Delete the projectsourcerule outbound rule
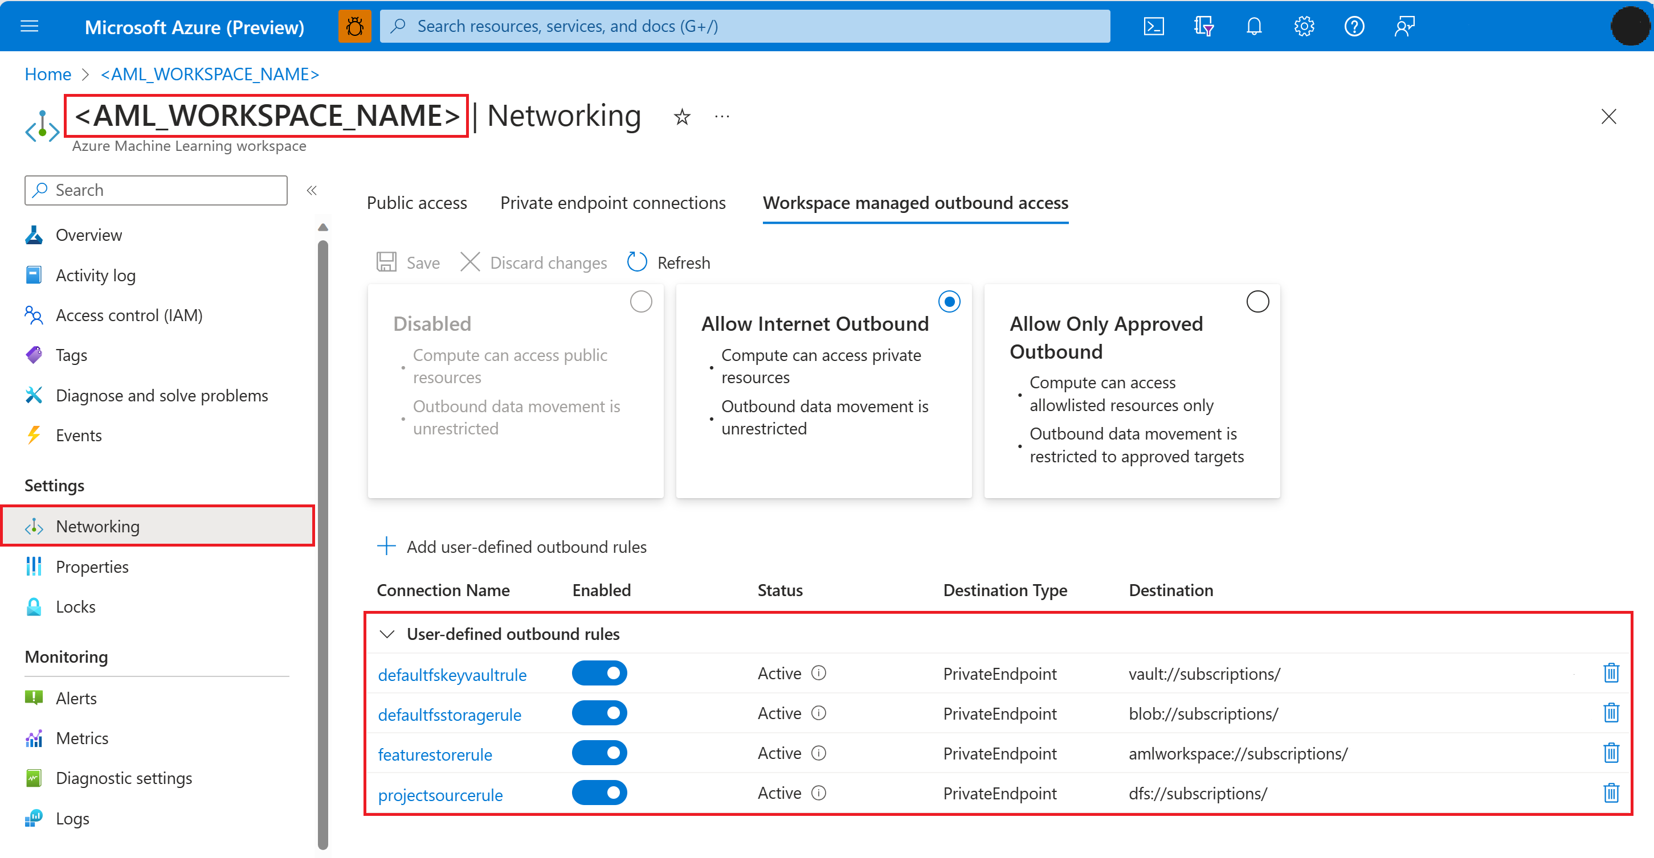1654x858 pixels. click(x=1612, y=793)
